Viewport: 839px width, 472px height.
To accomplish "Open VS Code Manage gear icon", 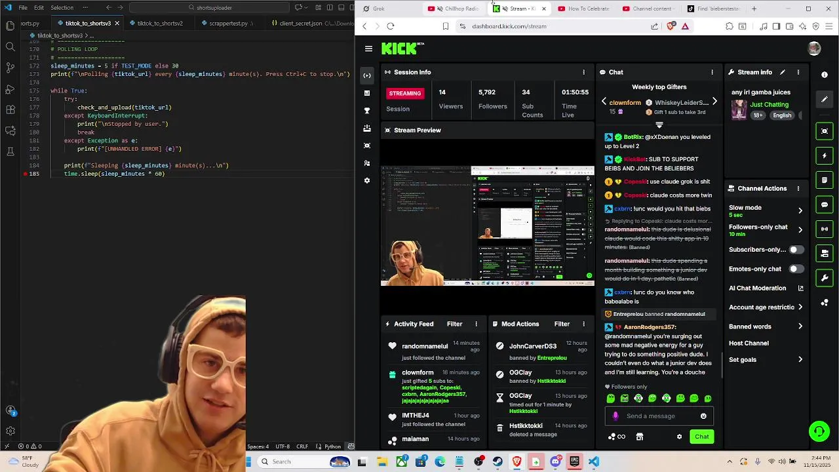I will pos(10,431).
